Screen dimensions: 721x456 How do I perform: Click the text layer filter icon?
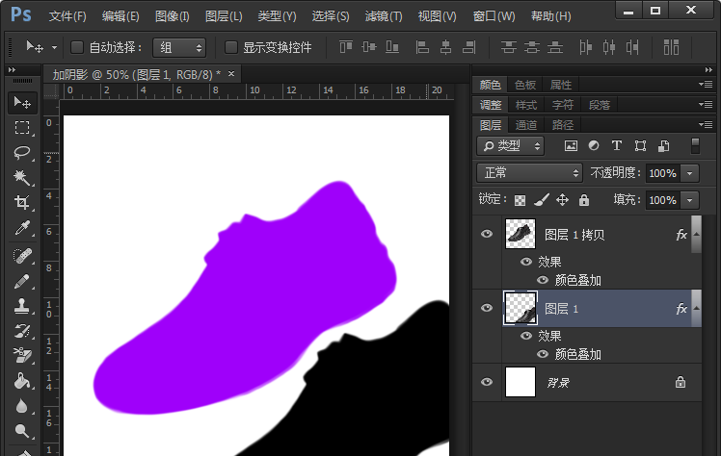[617, 146]
